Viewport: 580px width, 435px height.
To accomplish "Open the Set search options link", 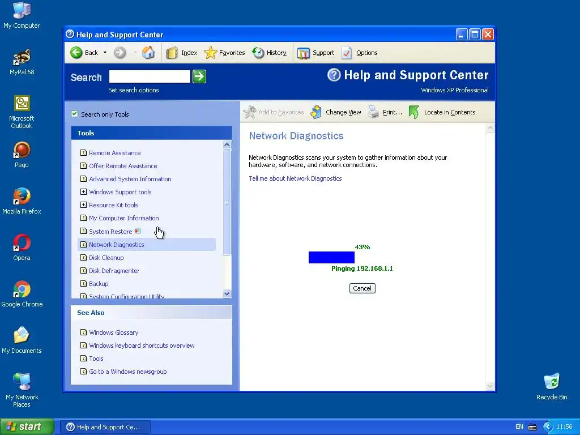I will [x=134, y=90].
